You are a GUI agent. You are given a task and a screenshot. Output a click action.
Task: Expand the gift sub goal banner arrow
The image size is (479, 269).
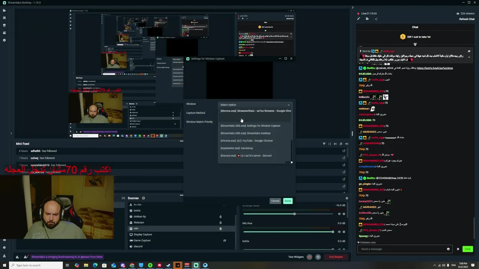point(415,44)
